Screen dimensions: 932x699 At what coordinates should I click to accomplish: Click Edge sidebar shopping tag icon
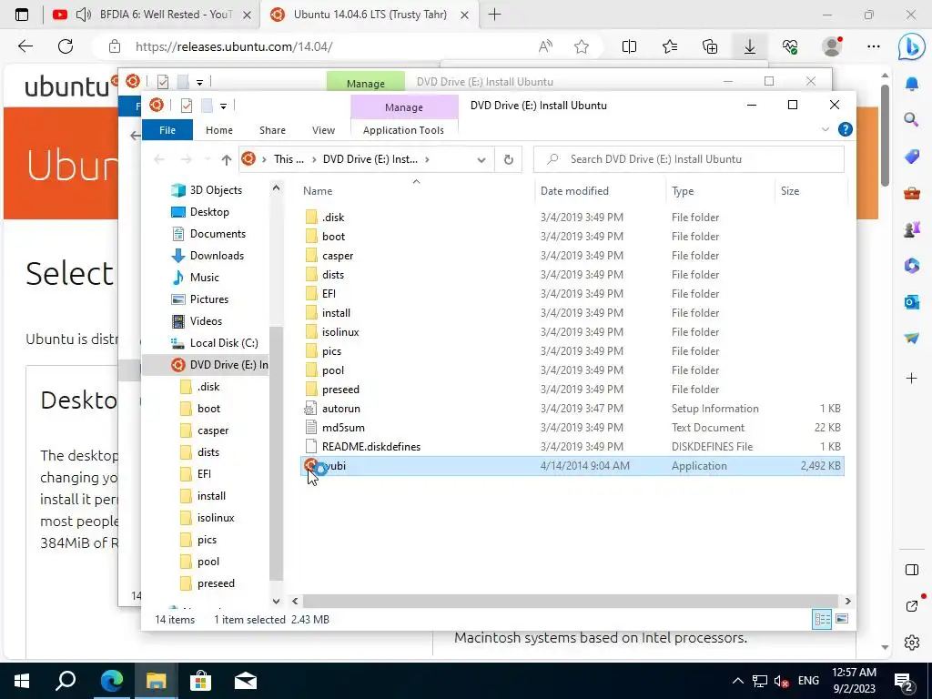click(911, 157)
